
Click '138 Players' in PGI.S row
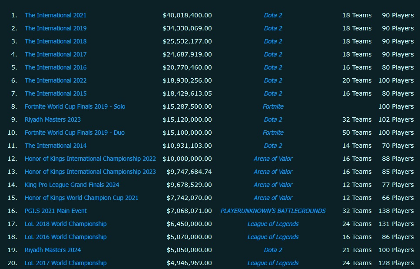[396, 211]
